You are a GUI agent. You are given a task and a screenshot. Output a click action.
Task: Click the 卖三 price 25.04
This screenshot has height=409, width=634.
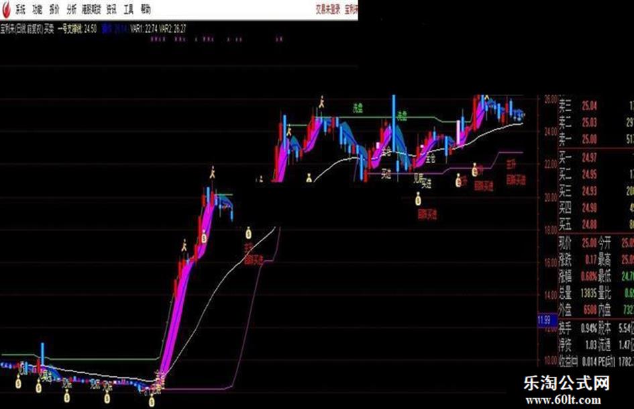[589, 106]
